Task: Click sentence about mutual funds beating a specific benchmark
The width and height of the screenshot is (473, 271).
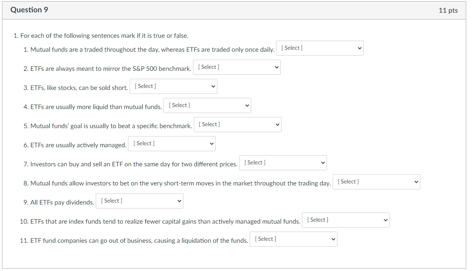Action: coord(111,126)
